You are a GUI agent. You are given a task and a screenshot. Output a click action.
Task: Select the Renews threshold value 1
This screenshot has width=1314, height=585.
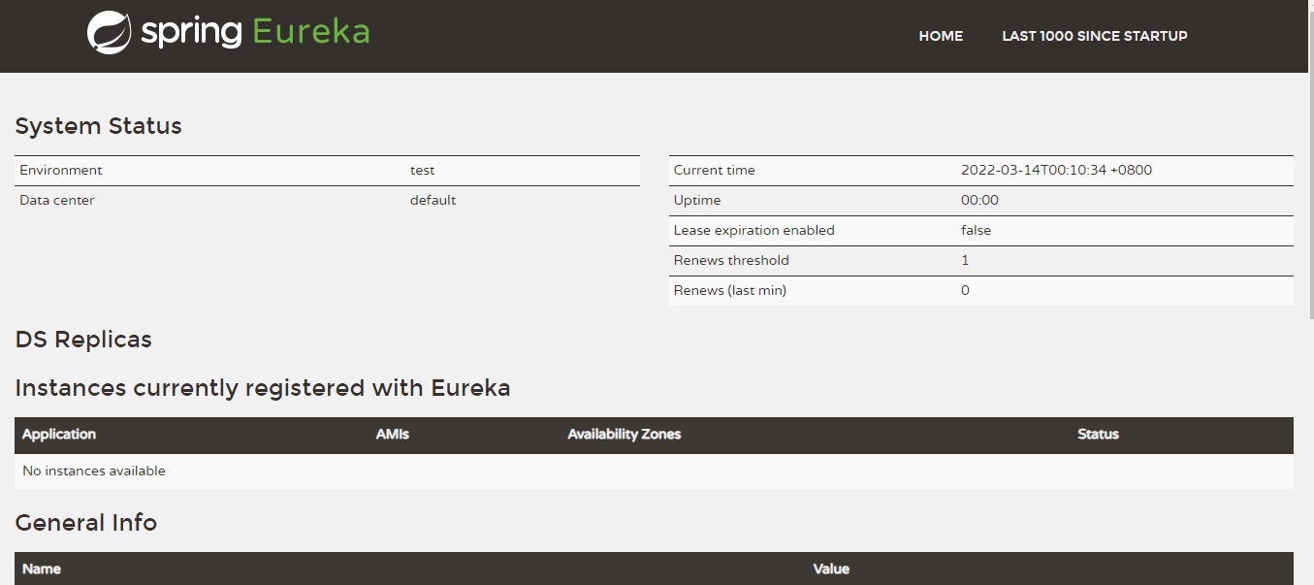pos(965,260)
